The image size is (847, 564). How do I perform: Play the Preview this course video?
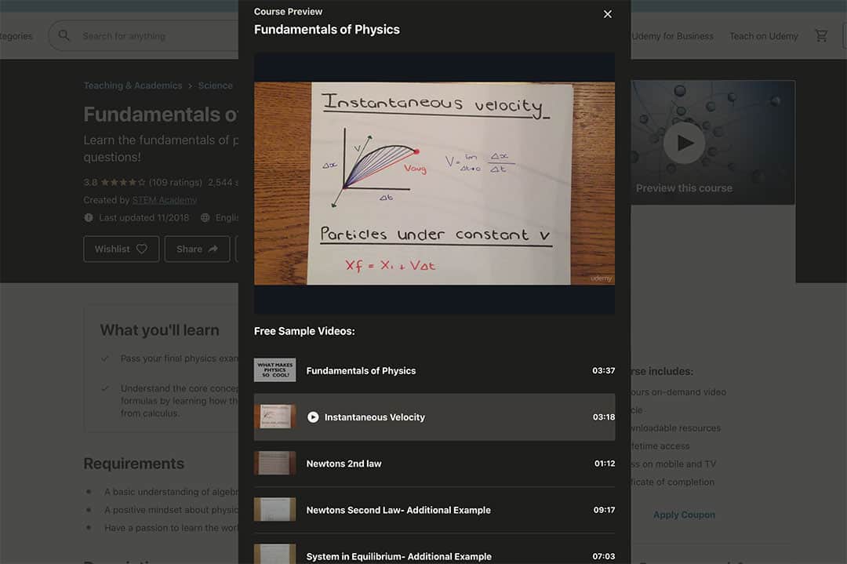coord(684,143)
